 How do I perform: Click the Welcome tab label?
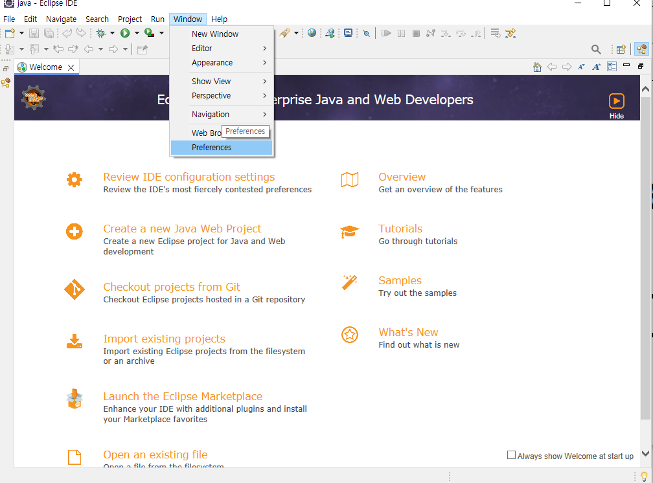pos(45,67)
